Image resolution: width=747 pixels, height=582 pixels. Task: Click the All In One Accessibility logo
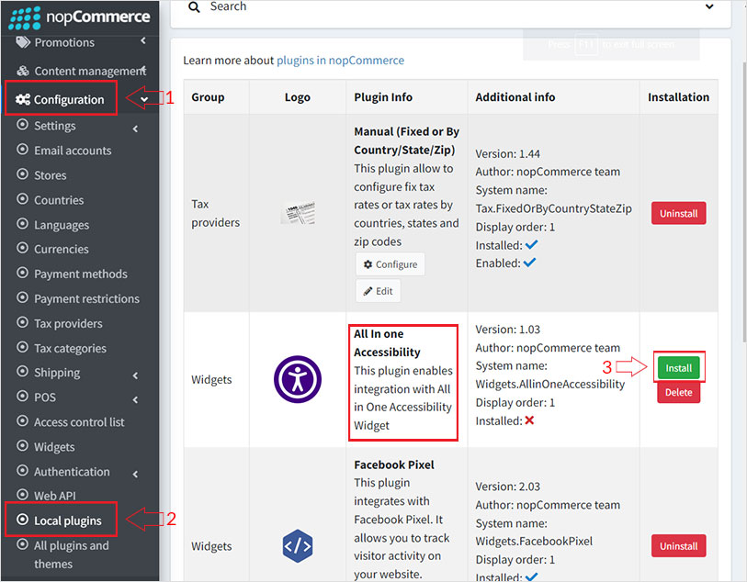click(298, 379)
